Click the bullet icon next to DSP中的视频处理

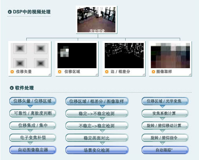[x=10, y=12]
